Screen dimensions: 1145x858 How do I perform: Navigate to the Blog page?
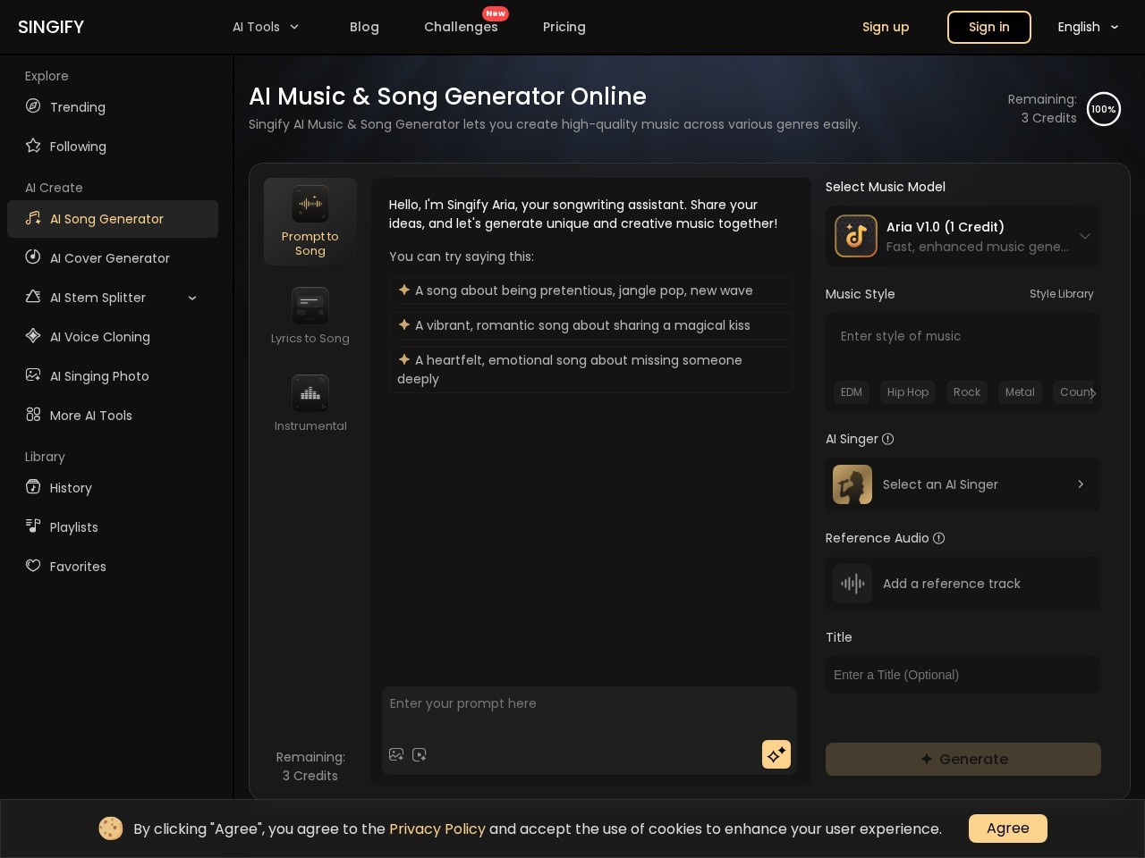364,27
